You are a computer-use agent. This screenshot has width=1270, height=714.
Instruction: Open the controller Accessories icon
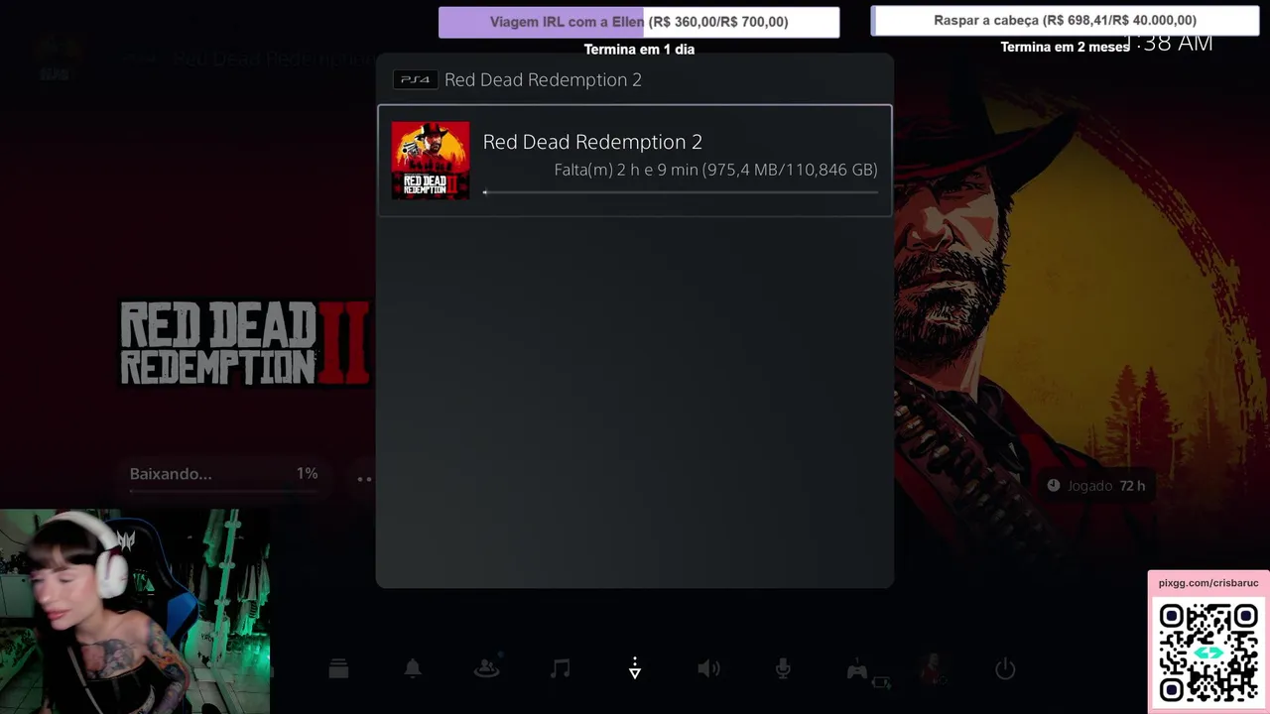[x=857, y=670]
